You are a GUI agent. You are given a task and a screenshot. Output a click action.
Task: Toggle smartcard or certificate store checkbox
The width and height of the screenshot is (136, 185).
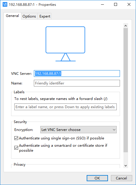pos(16,148)
